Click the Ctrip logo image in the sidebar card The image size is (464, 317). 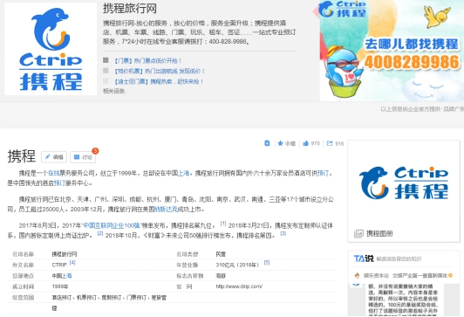click(x=404, y=183)
